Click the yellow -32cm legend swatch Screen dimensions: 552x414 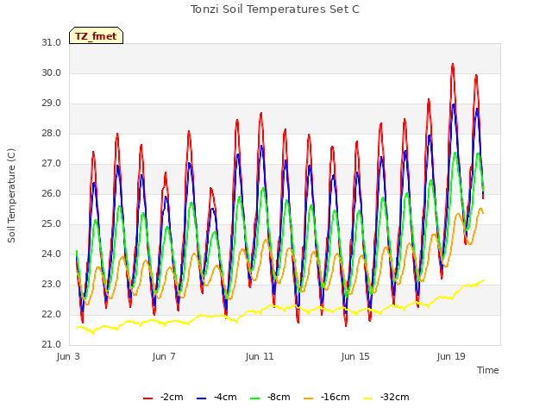[x=368, y=398]
